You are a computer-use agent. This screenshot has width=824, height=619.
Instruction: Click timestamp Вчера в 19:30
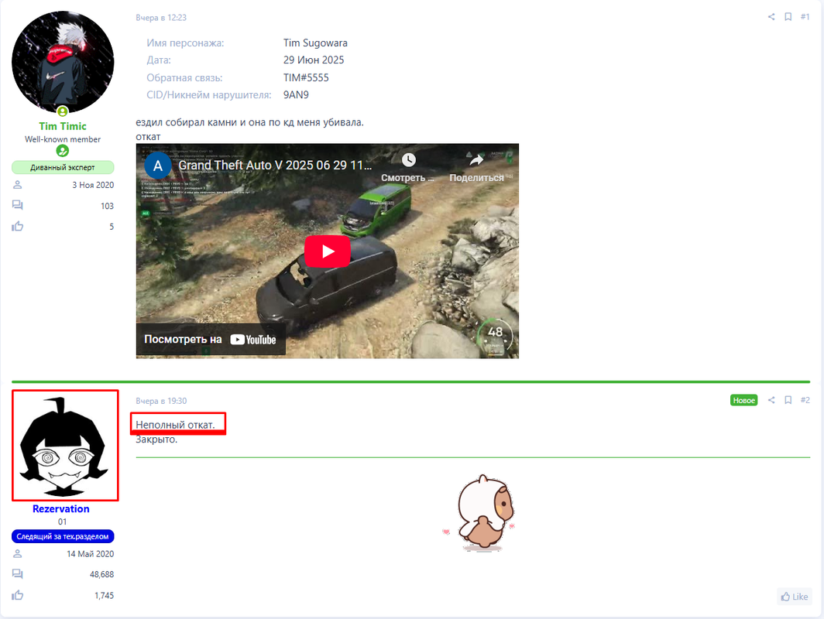pos(161,401)
